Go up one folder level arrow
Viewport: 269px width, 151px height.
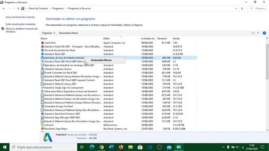pos(18,8)
